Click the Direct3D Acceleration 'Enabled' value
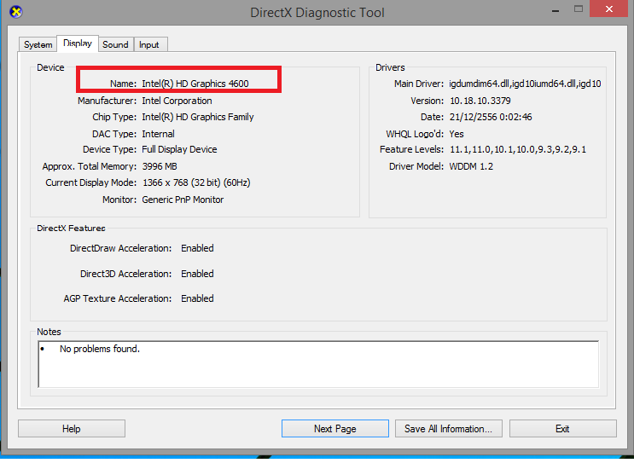 (197, 274)
